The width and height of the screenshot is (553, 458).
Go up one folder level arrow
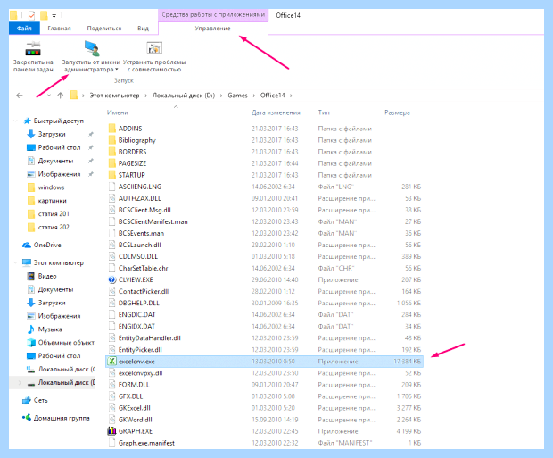click(x=61, y=96)
